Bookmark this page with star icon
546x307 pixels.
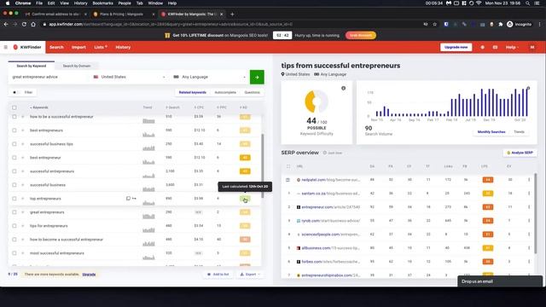tap(434, 25)
